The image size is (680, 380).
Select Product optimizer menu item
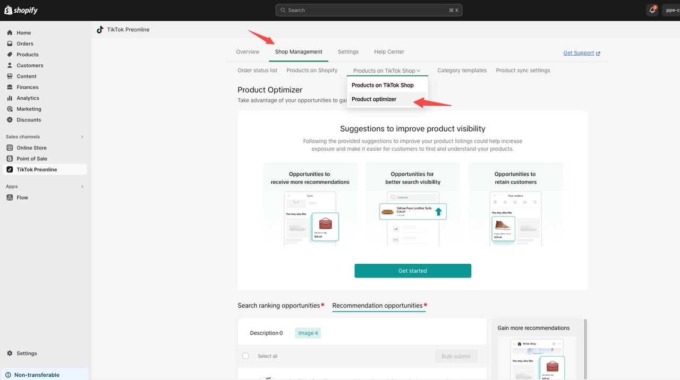(374, 99)
